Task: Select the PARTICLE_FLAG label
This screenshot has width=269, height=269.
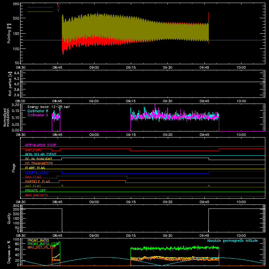Action: pyautogui.click(x=38, y=182)
